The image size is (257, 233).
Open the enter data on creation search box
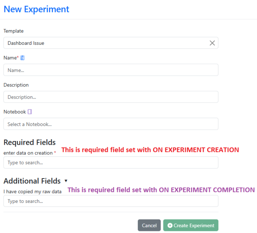pos(111,163)
